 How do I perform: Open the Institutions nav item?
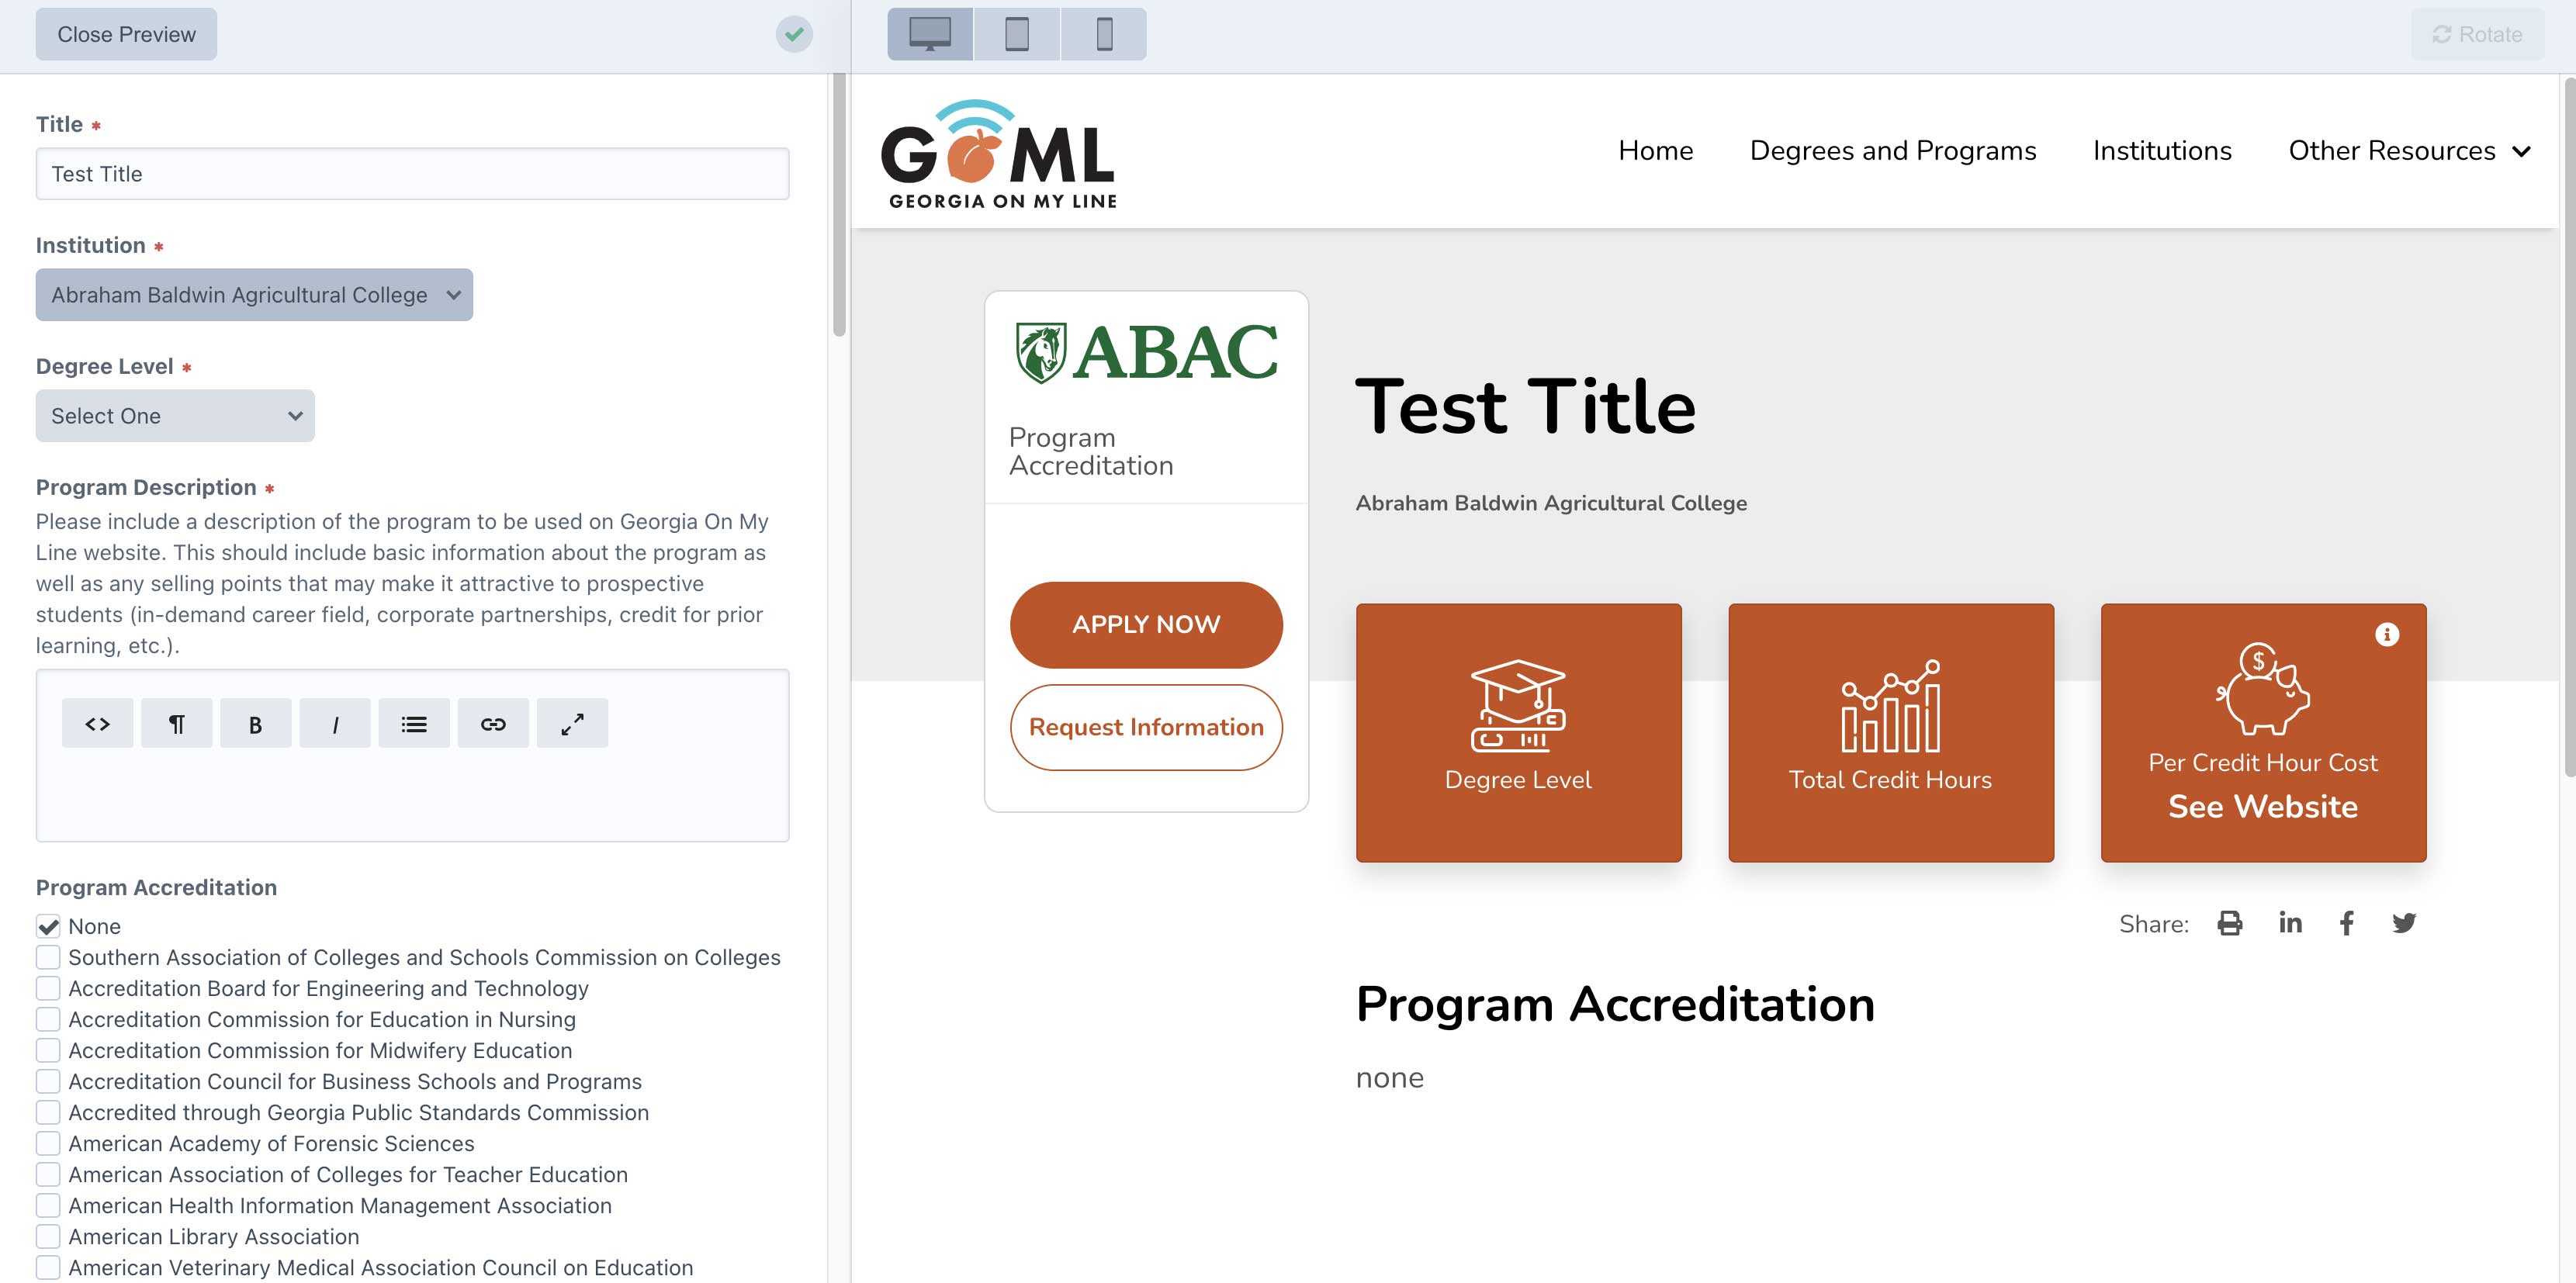(x=2162, y=150)
